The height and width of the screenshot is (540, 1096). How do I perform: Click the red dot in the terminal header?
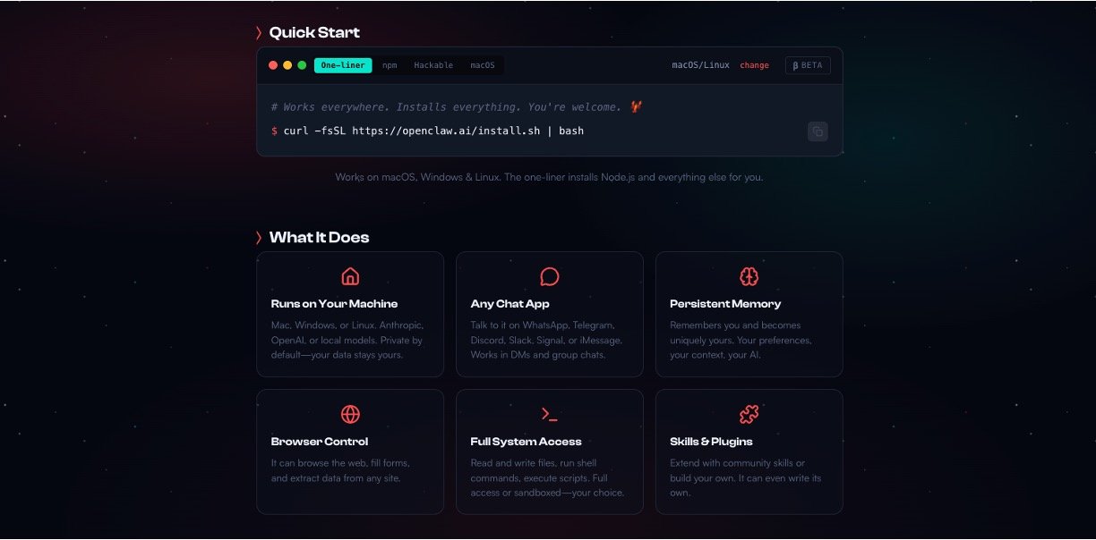pyautogui.click(x=273, y=65)
